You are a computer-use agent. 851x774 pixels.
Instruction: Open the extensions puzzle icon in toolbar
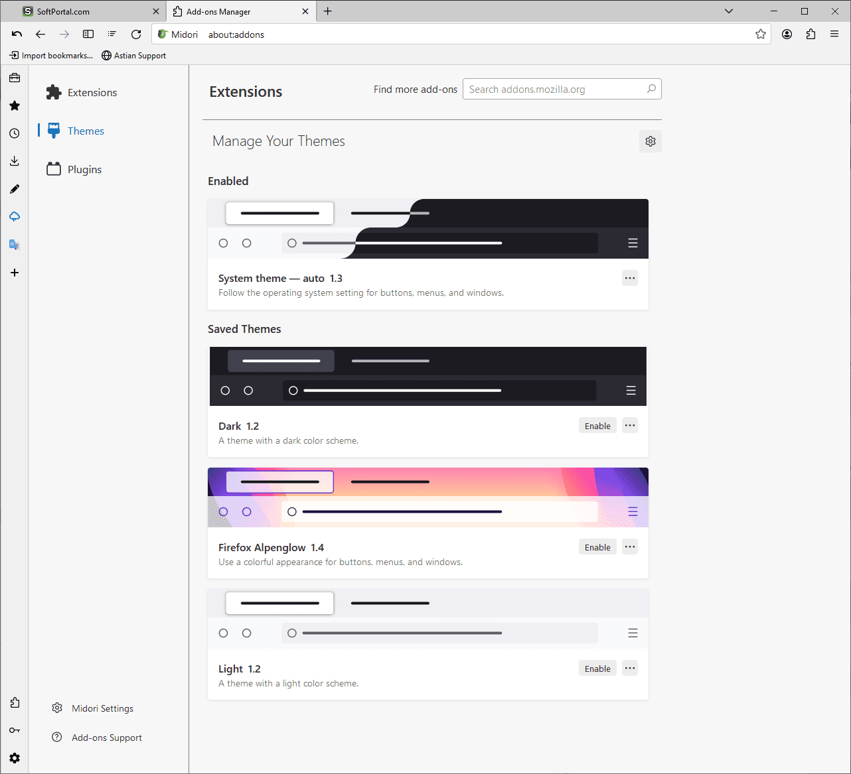coord(811,34)
